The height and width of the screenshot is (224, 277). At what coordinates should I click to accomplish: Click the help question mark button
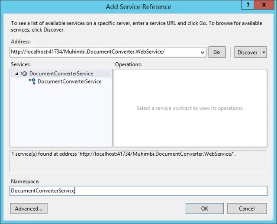[x=248, y=5]
